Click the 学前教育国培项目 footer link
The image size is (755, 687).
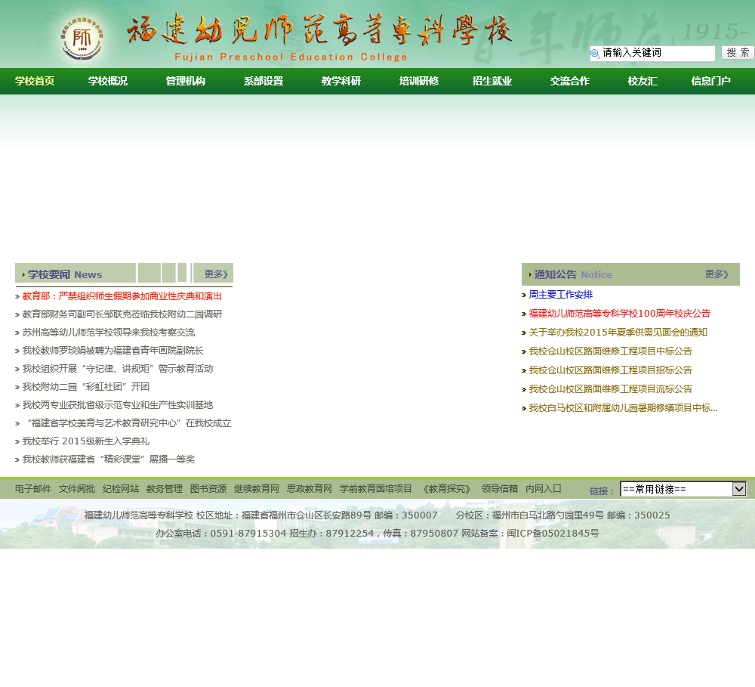[x=375, y=489]
